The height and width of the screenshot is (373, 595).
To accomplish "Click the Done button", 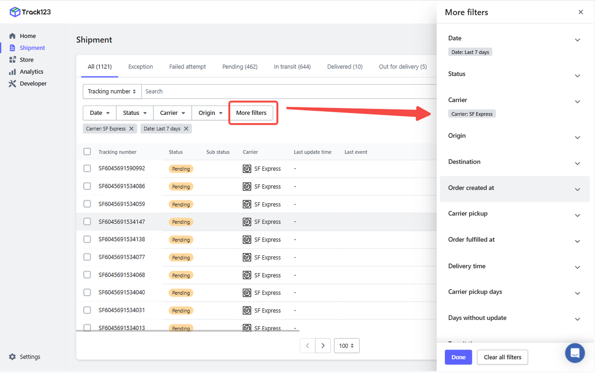I will 458,357.
